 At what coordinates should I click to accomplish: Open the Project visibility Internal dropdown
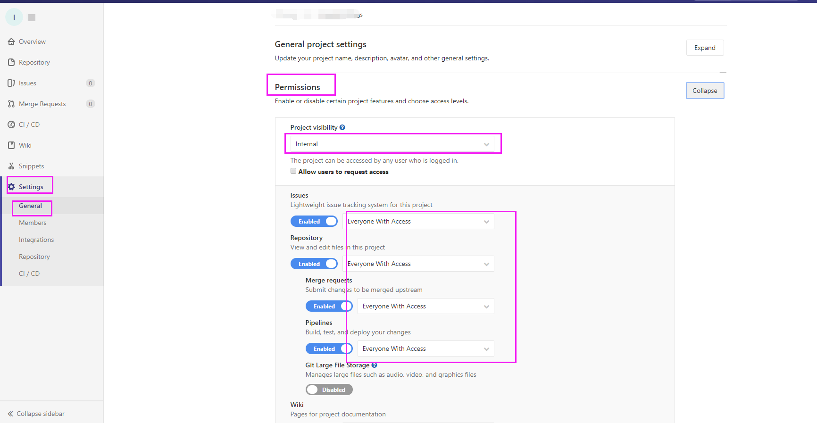point(393,143)
